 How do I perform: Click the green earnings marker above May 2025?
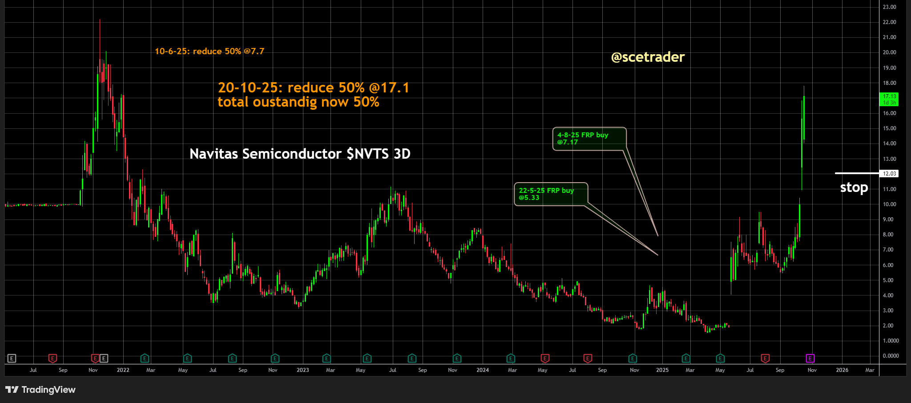click(x=720, y=358)
